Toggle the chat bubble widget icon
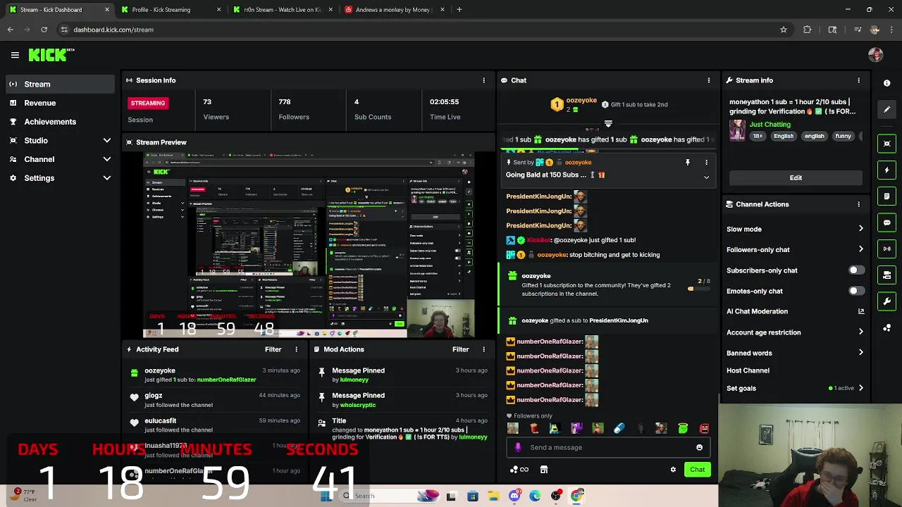Viewport: 902px width, 507px height. 886,223
